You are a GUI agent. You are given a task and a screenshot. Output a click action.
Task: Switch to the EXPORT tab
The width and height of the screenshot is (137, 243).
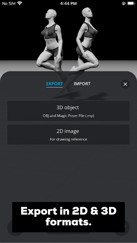pos(54,84)
